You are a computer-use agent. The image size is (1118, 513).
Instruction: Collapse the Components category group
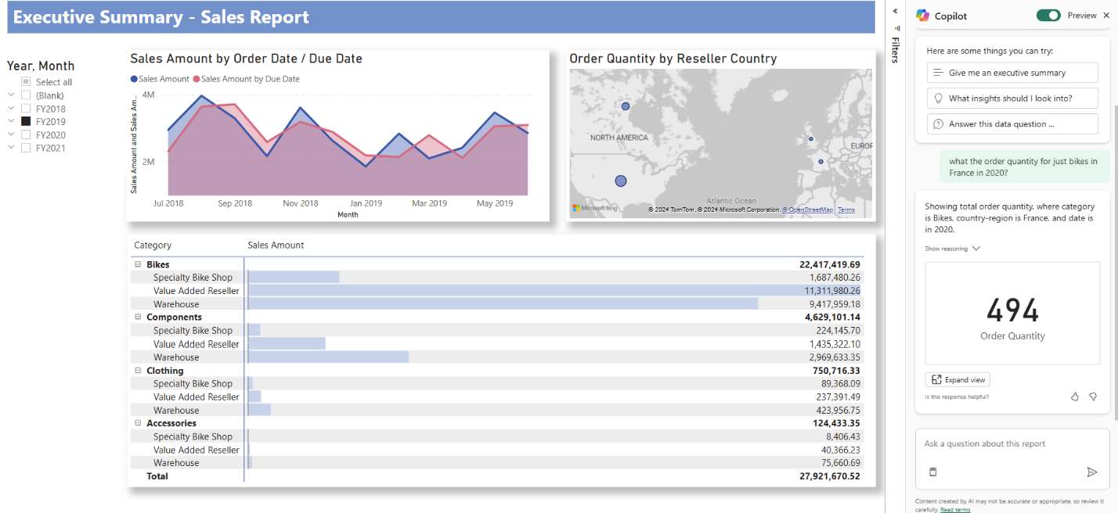click(138, 317)
